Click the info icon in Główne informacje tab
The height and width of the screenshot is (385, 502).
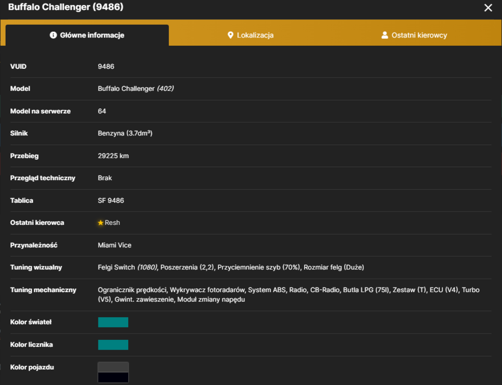[53, 35]
